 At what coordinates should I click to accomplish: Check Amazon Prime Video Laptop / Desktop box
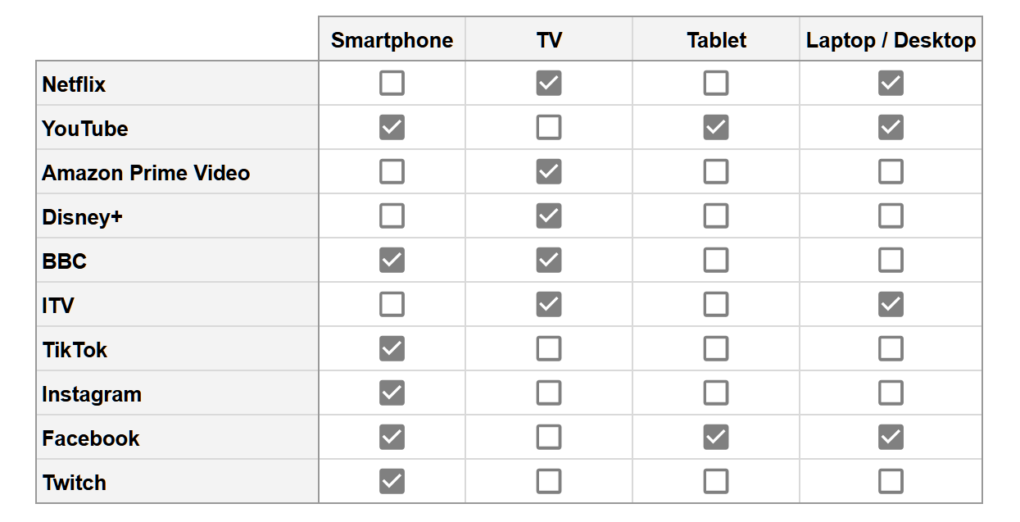tap(891, 172)
